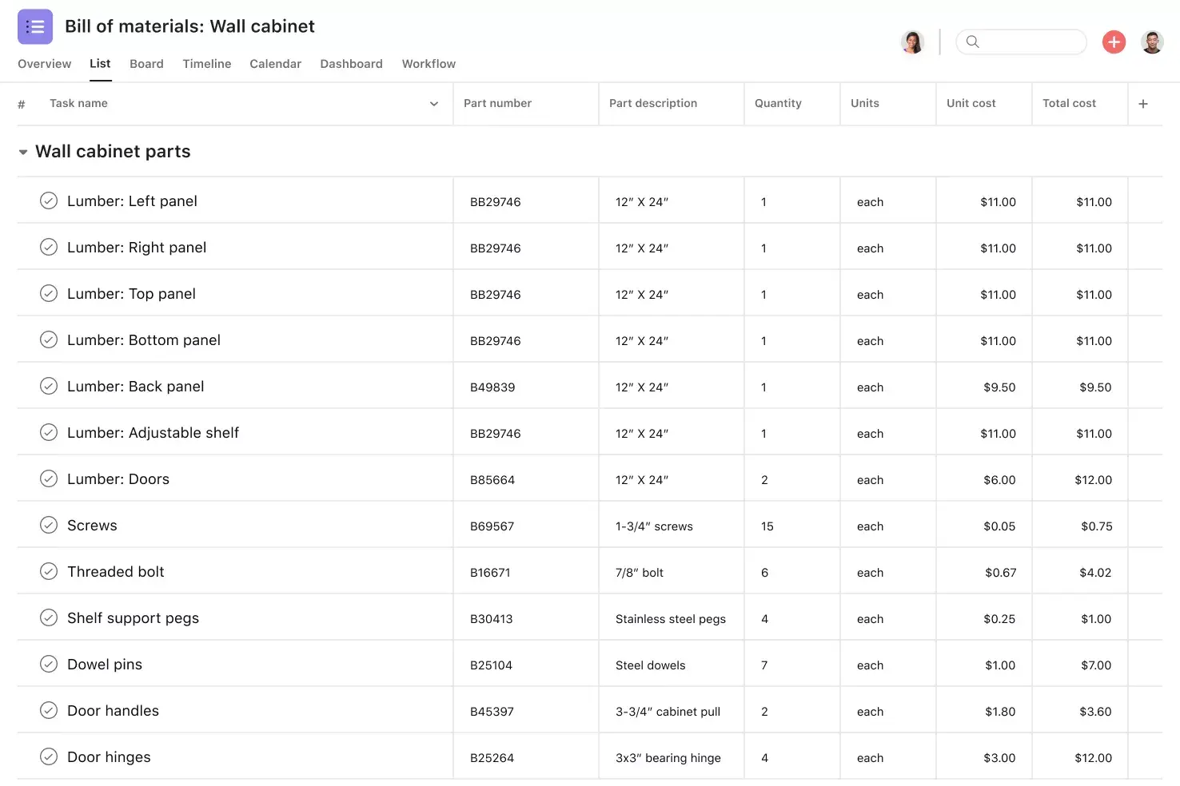This screenshot has width=1180, height=786.
Task: Click the plus icon to add a new column
Action: point(1143,103)
